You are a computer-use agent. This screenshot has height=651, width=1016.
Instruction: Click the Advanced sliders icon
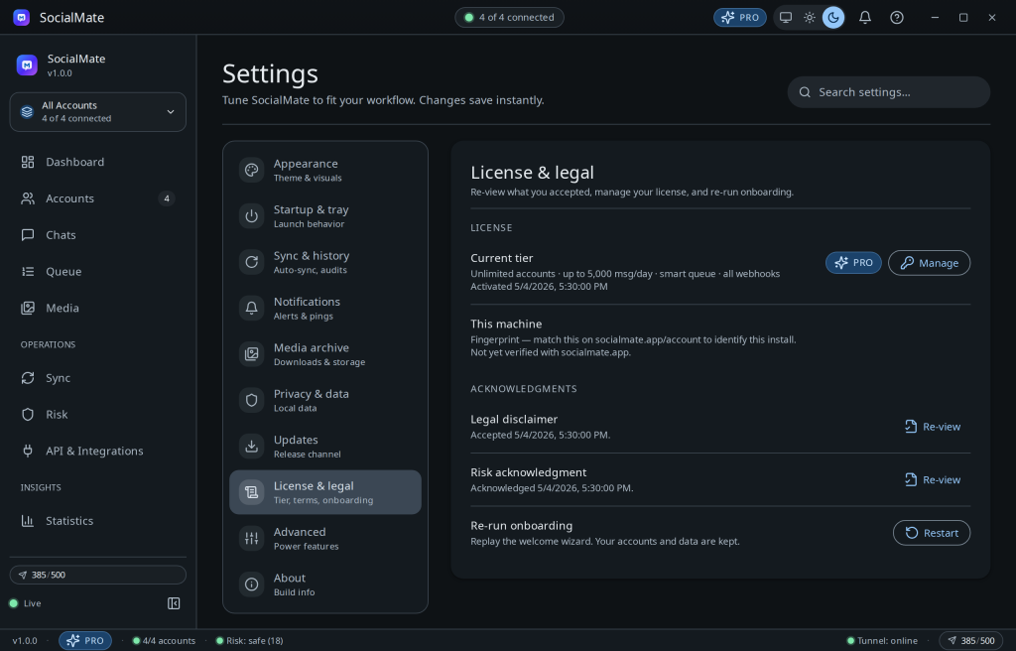click(x=251, y=538)
